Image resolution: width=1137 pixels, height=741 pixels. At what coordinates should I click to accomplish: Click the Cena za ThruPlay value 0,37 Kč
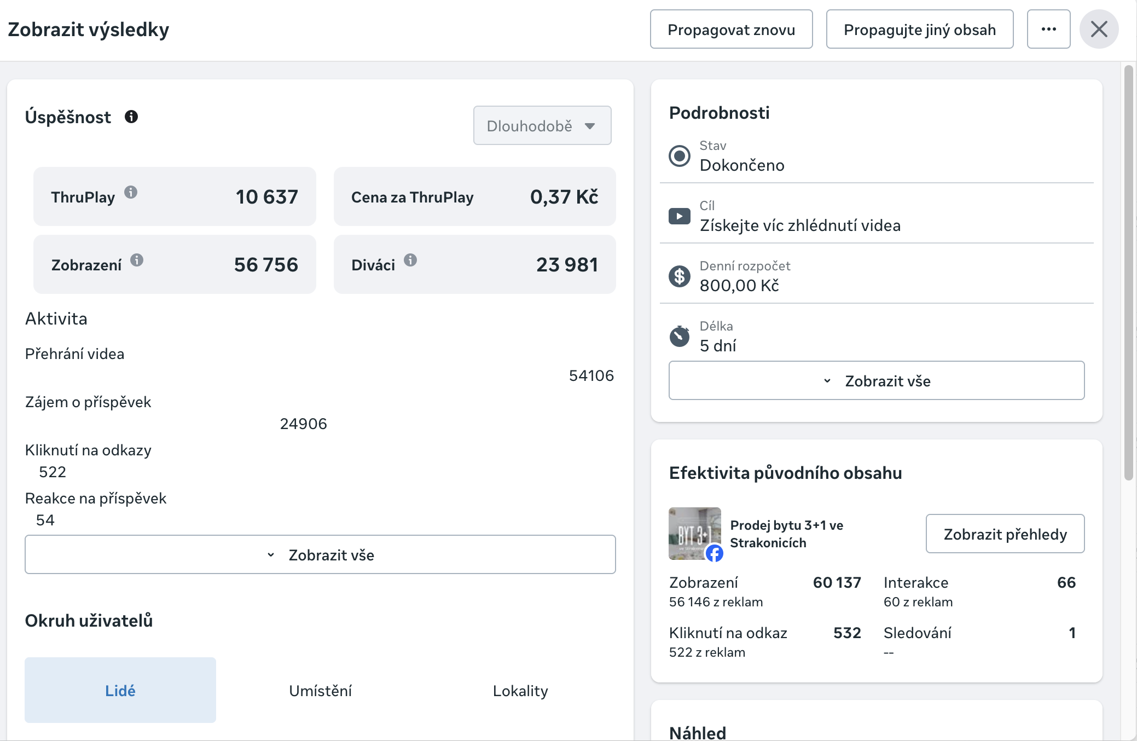click(564, 196)
